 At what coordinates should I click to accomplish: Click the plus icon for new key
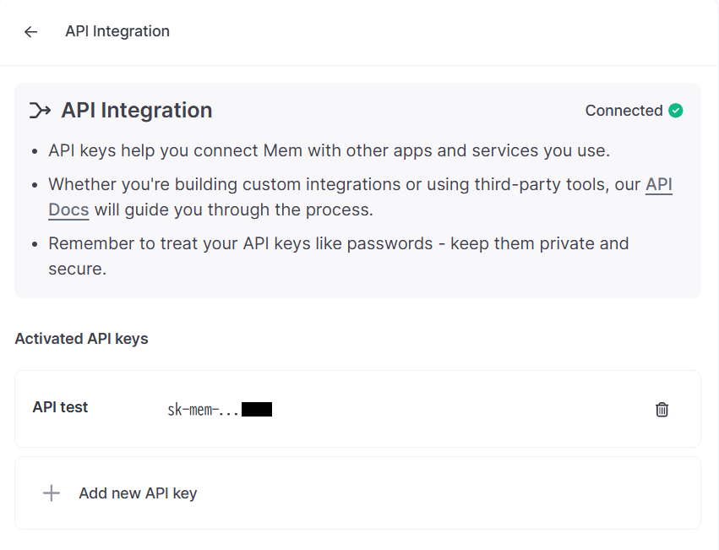point(52,493)
